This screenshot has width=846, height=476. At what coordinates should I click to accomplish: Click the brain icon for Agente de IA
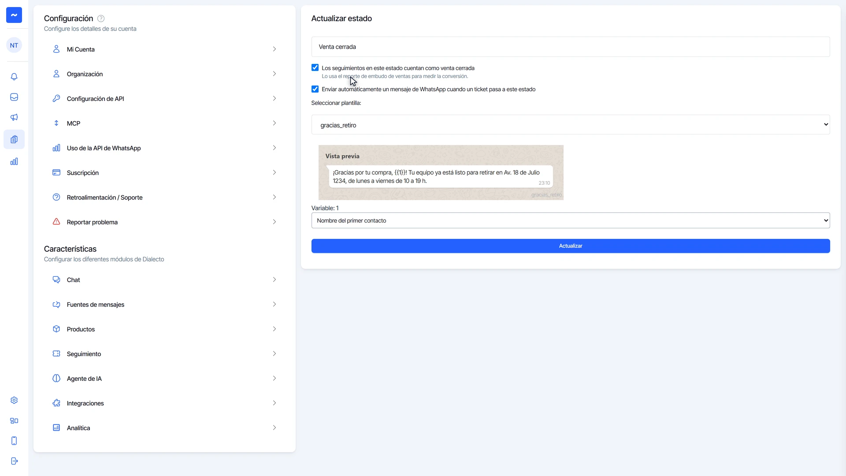tap(56, 378)
